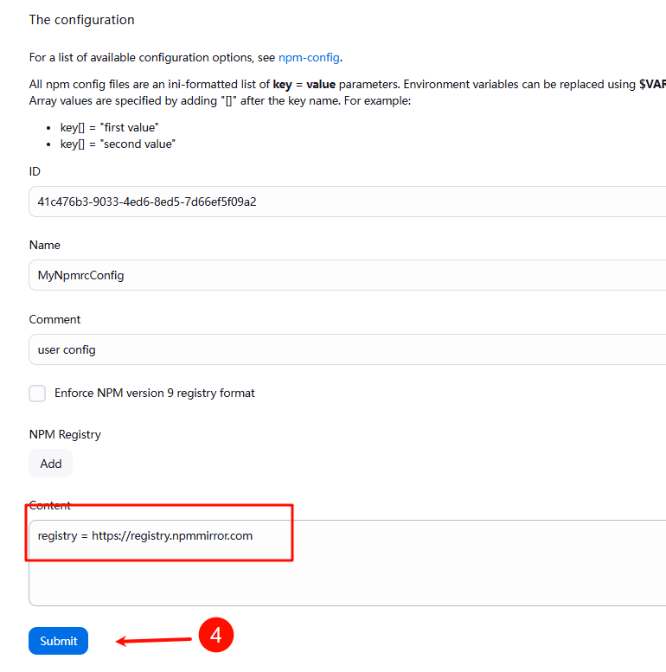Image resolution: width=666 pixels, height=672 pixels.
Task: Click the Enforce NPM version 9 label text
Action: (x=155, y=393)
